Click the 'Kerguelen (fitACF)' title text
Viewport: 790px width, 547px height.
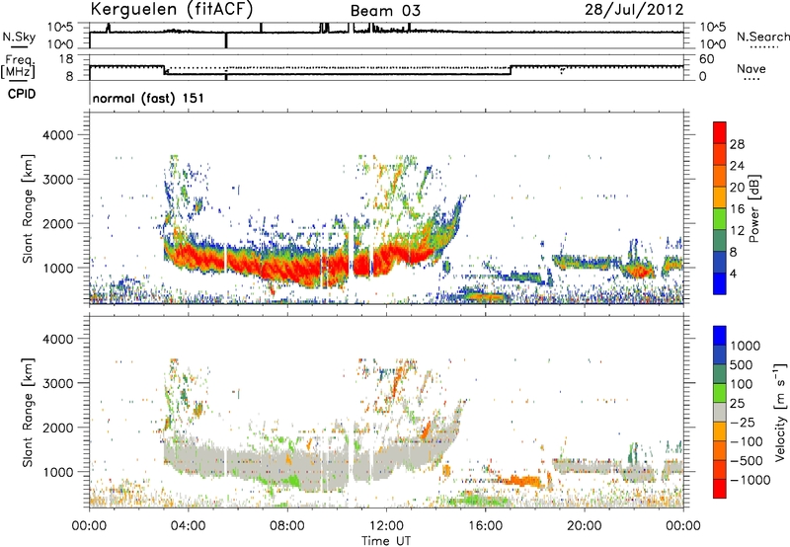[x=171, y=9]
